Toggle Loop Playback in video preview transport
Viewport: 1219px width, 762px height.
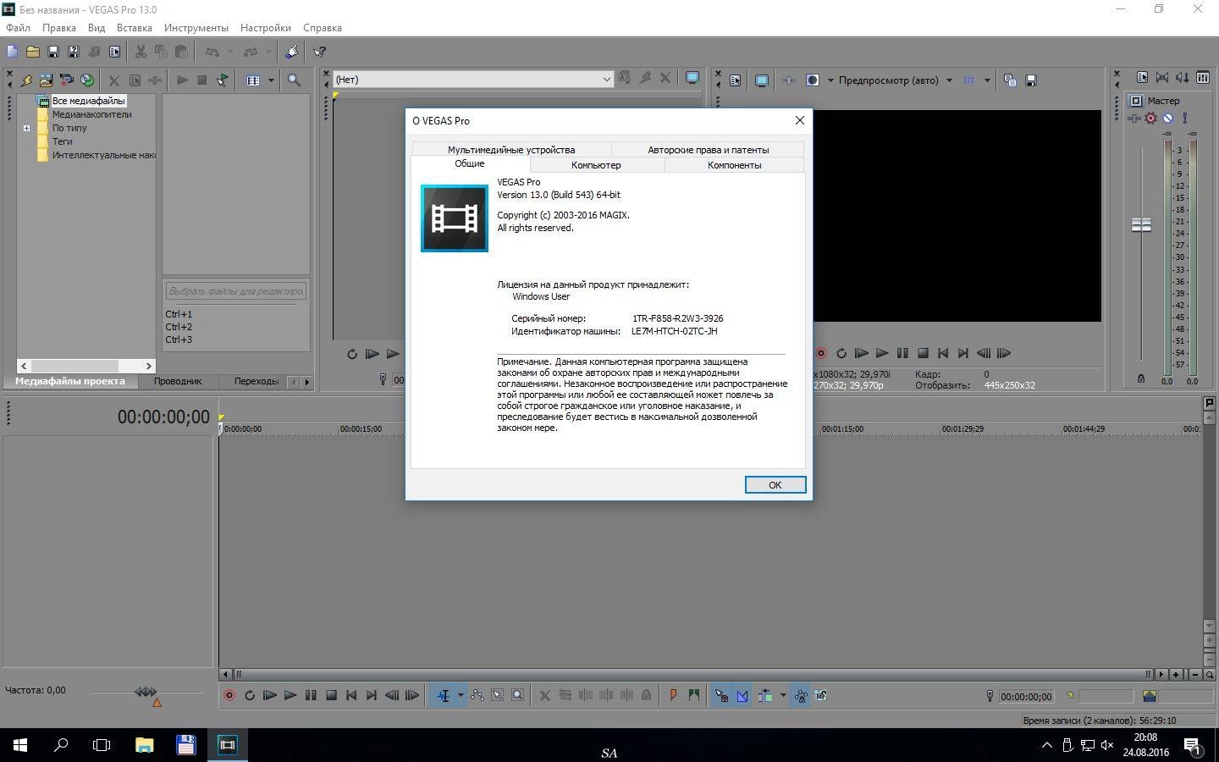[841, 353]
